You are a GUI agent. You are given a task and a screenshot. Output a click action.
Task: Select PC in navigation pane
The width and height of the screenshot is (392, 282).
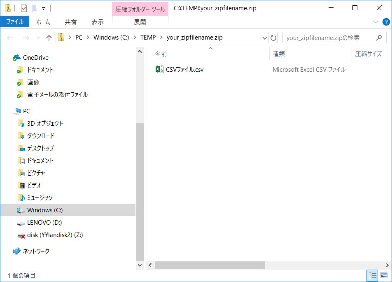[x=26, y=111]
